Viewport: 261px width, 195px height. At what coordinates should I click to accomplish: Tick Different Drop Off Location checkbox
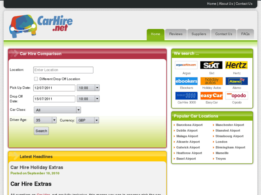(36, 79)
